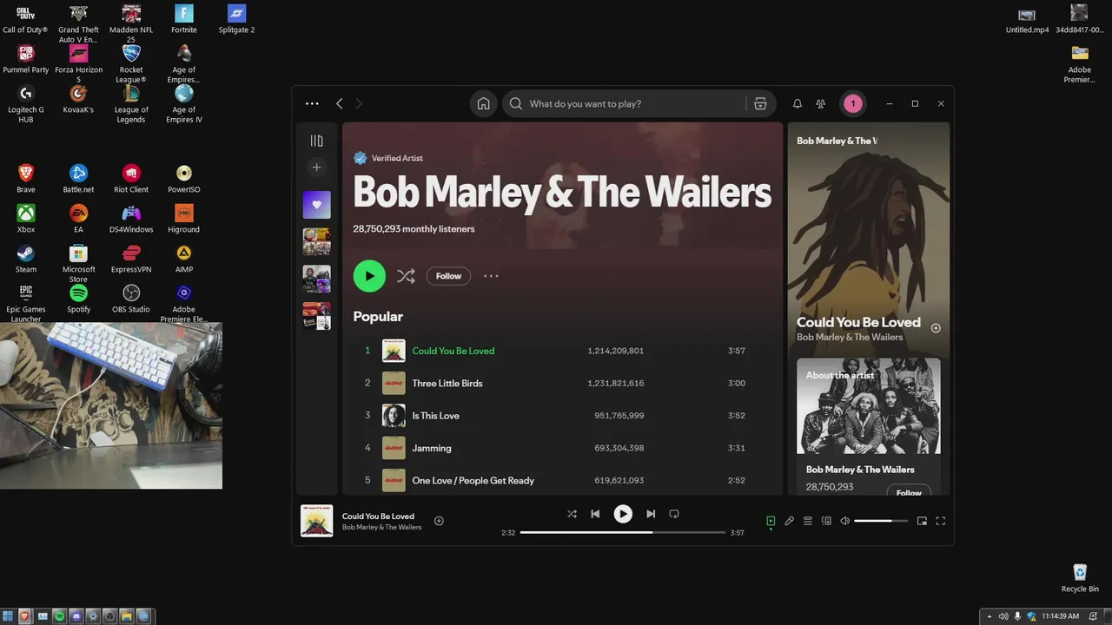Click Bob Marley & The Wailers in now-playing bar
Screen dimensions: 1112x625
click(x=381, y=527)
